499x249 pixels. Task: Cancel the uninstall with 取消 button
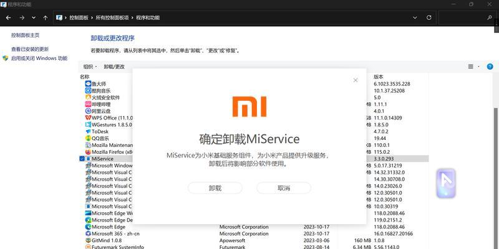[x=284, y=188]
